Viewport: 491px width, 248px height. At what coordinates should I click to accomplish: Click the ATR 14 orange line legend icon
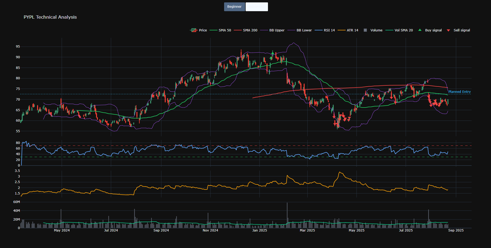(x=342, y=30)
